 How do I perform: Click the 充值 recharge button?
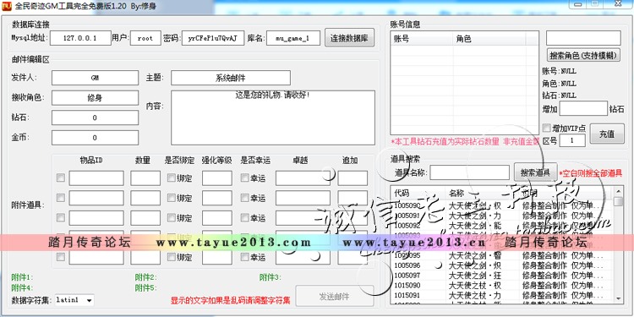click(x=606, y=134)
